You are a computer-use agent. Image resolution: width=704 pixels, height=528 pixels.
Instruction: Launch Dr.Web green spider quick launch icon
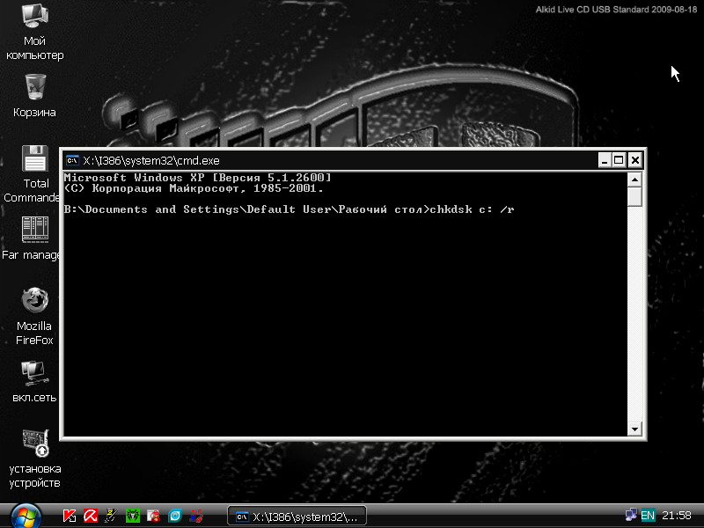tap(133, 516)
